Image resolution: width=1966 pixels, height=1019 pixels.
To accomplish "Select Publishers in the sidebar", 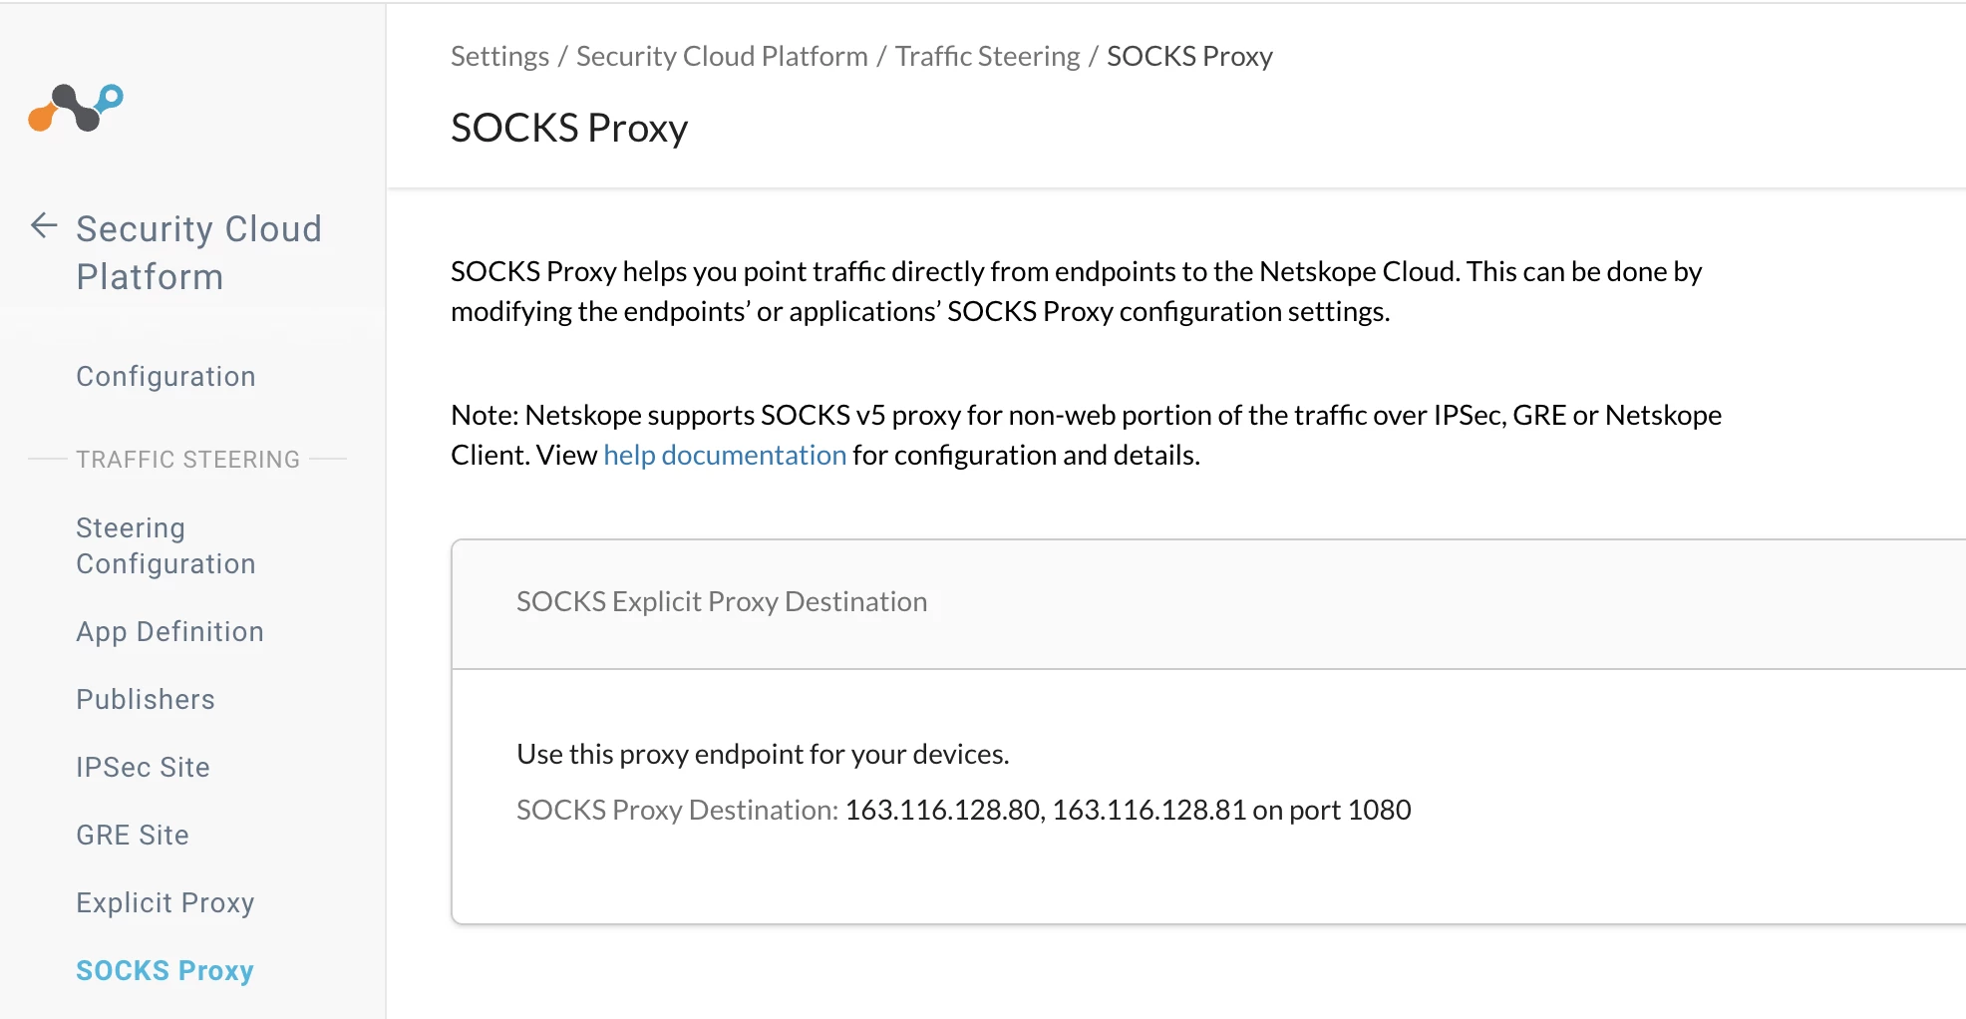I will click(146, 699).
